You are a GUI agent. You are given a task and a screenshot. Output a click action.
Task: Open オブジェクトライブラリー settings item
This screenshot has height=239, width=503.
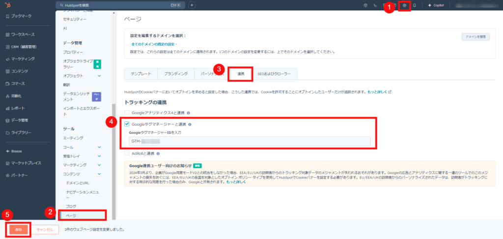[x=78, y=64]
